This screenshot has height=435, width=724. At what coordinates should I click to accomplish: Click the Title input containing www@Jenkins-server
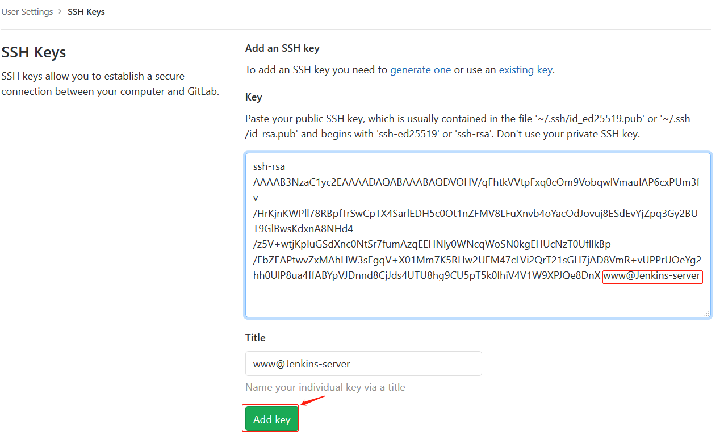[x=363, y=363]
